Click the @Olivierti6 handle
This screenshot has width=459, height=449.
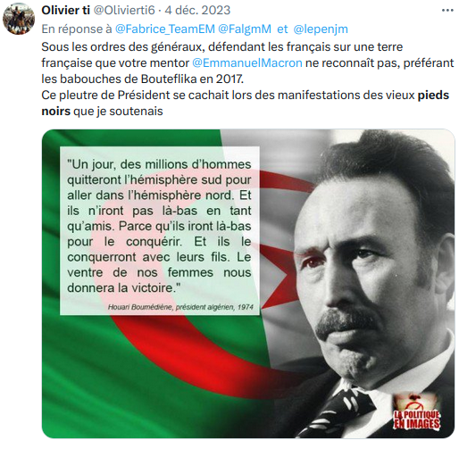tap(124, 11)
